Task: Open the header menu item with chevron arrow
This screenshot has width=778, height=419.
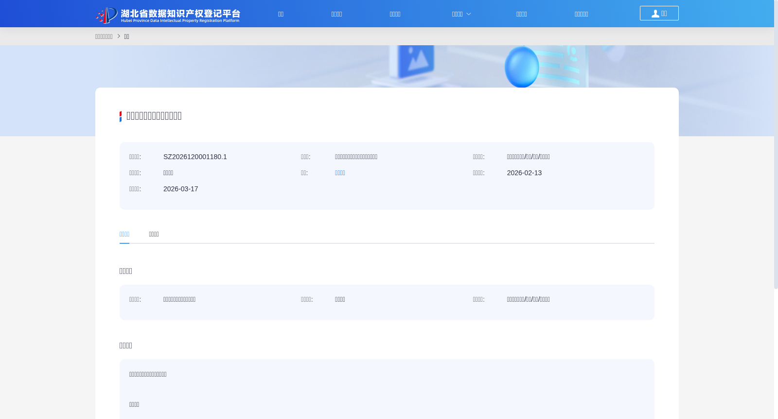Action: tap(461, 14)
